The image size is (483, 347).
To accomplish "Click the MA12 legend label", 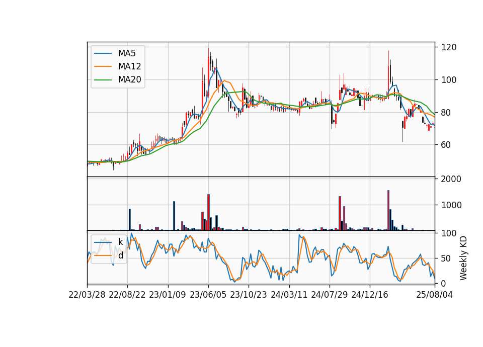I will [x=129, y=66].
